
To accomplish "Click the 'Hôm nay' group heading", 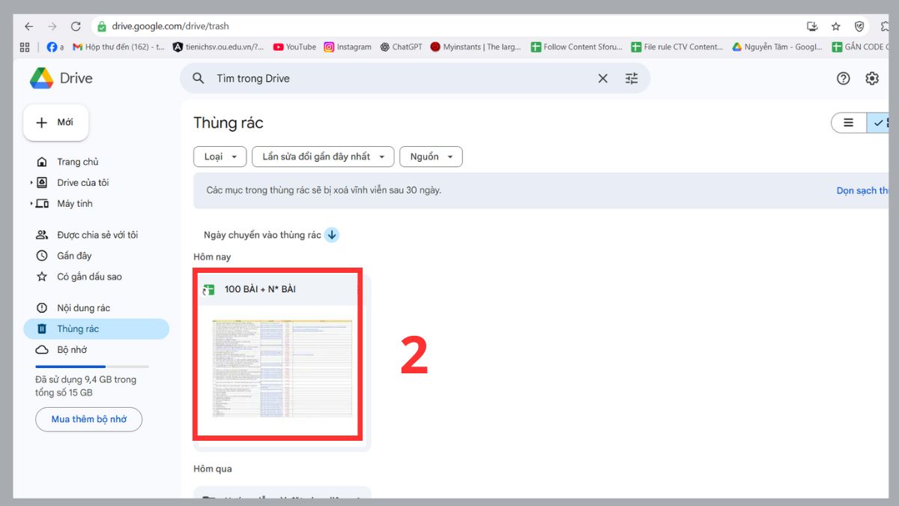I will [212, 257].
